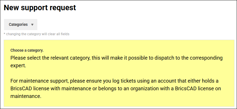
Task: Click the 'Categories' text label
Action: [18, 24]
